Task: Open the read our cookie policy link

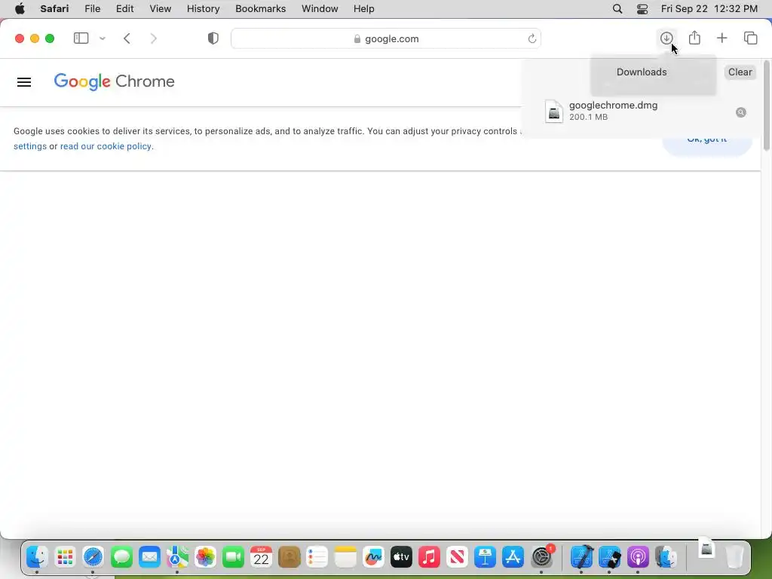Action: click(x=106, y=146)
